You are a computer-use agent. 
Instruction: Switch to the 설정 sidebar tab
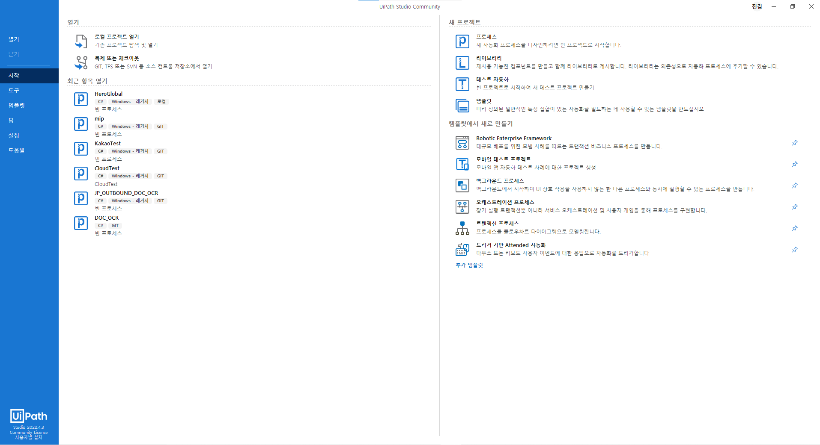pyautogui.click(x=29, y=136)
